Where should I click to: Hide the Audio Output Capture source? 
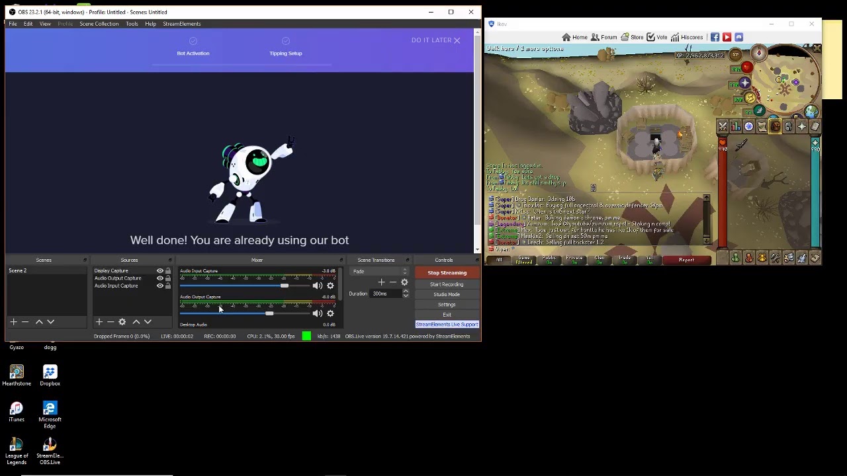159,278
